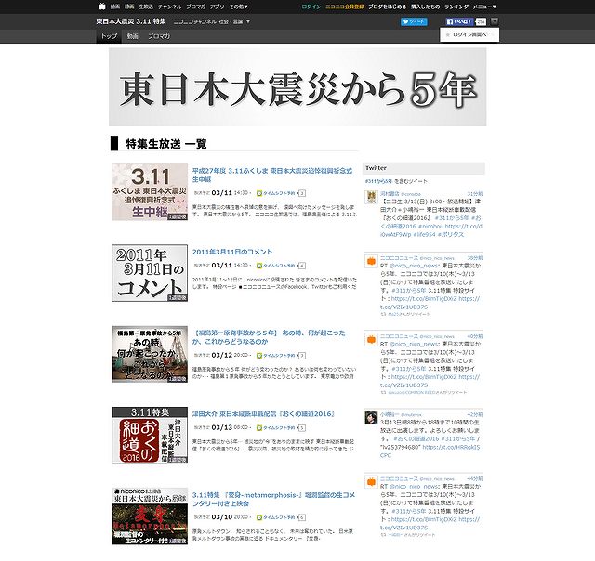
Task: Click ニコニコニュース avatar on 44分前 tweet
Action: pos(371,482)
